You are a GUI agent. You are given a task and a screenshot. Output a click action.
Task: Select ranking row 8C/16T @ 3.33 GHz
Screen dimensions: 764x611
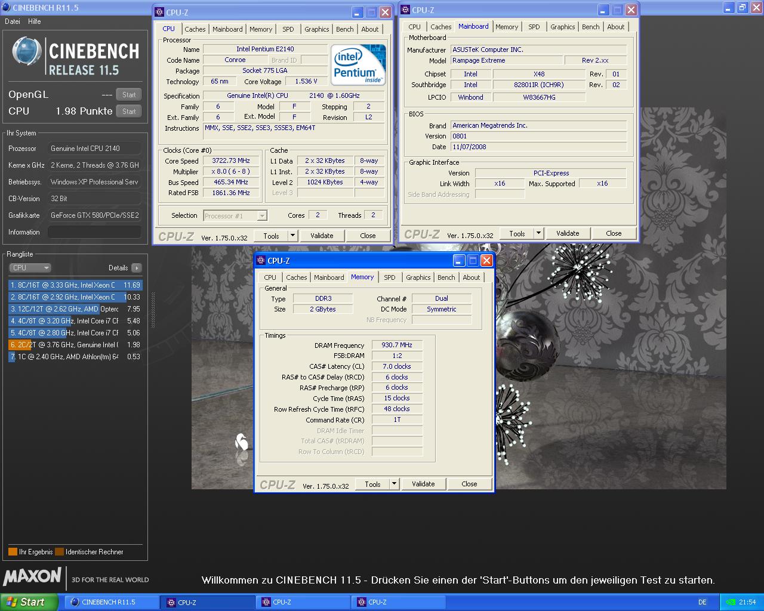pos(75,285)
